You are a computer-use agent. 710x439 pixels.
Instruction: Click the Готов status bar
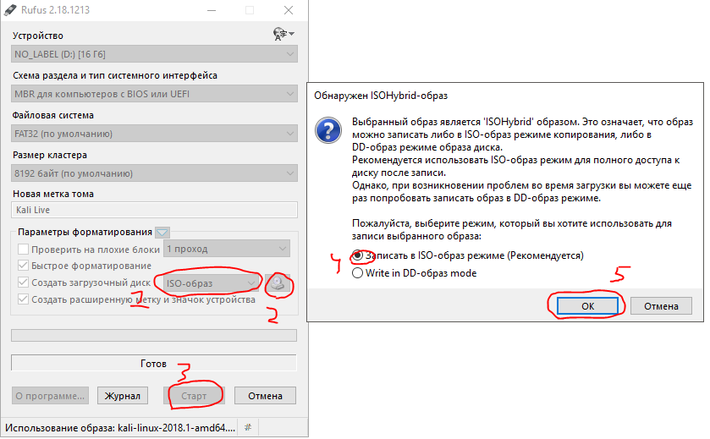point(154,364)
